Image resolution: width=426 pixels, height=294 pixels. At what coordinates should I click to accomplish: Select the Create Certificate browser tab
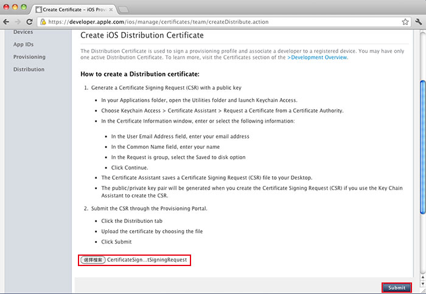click(74, 10)
